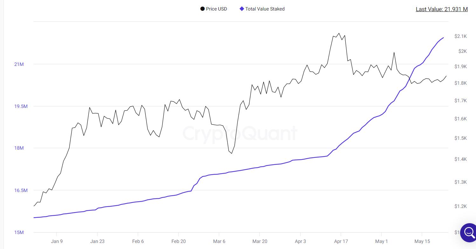Open the Last Value: 21.931 M link
476x249 pixels.
441,9
